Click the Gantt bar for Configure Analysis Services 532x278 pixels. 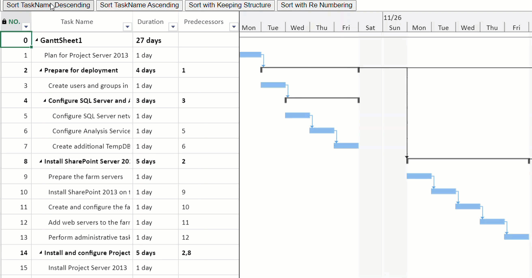point(322,130)
